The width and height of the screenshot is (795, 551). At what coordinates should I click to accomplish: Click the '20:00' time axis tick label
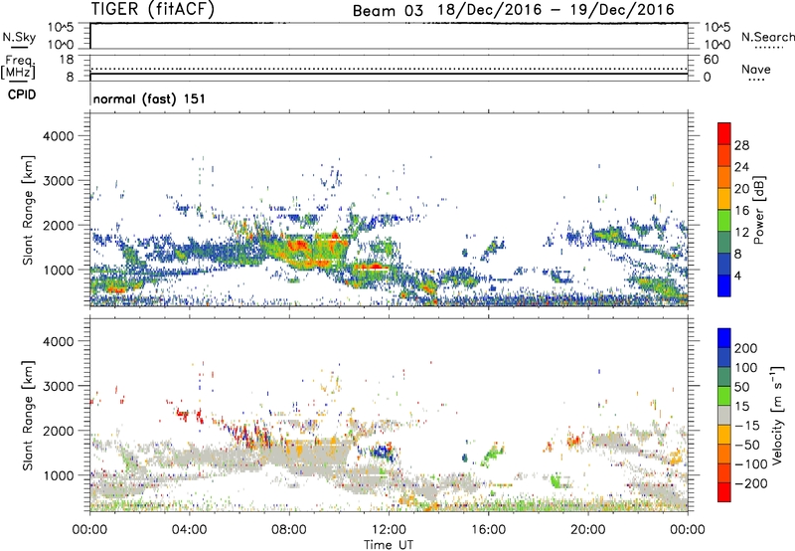click(x=588, y=530)
